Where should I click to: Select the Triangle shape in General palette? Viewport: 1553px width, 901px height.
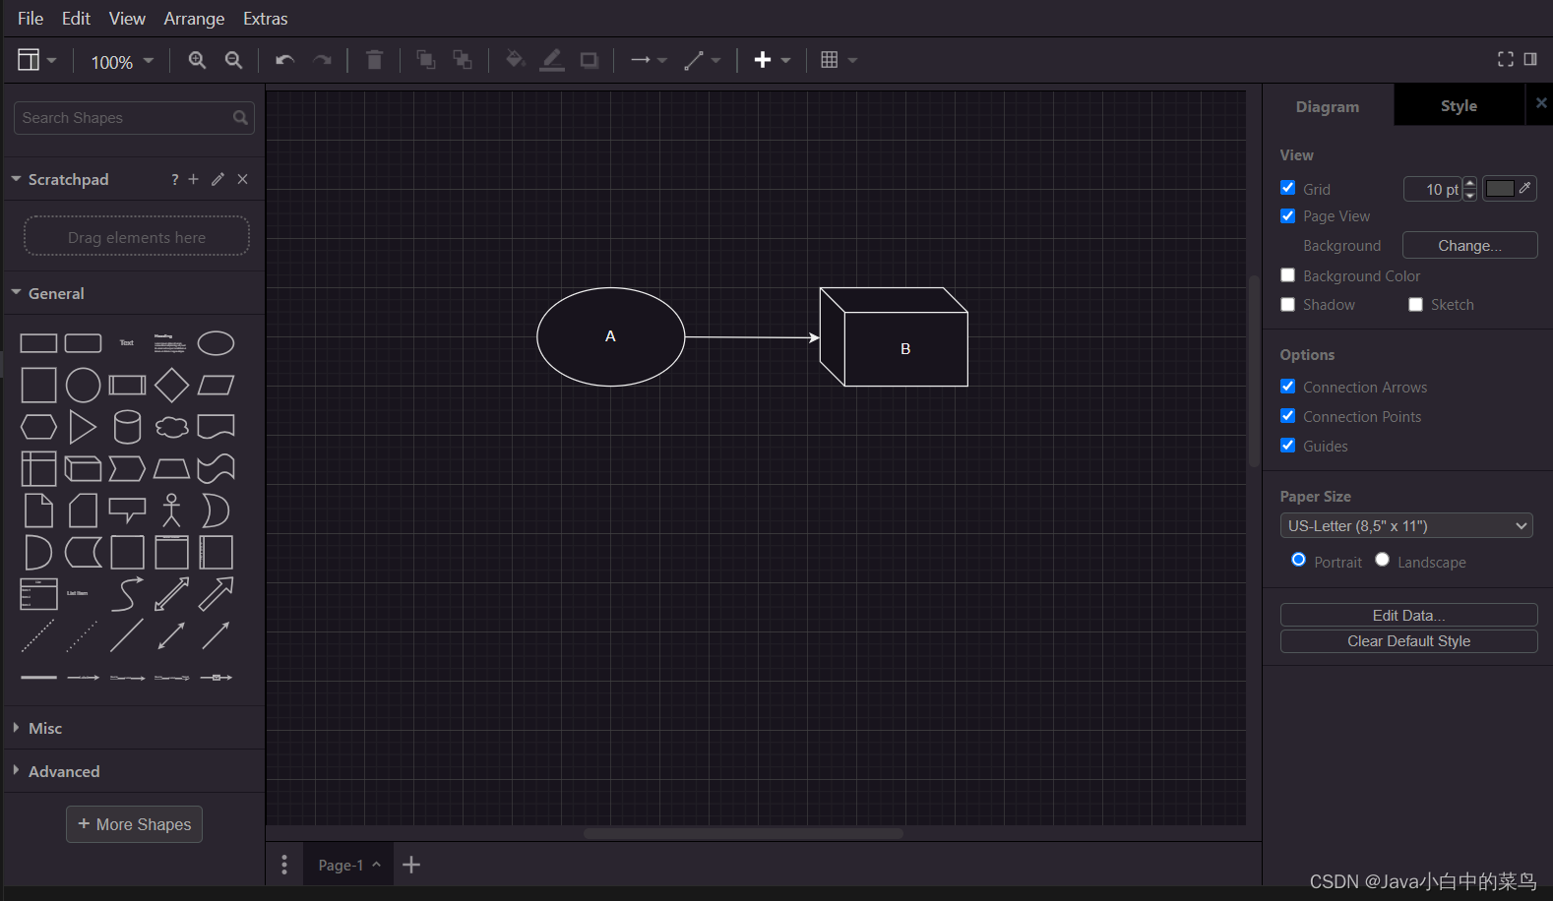83,427
